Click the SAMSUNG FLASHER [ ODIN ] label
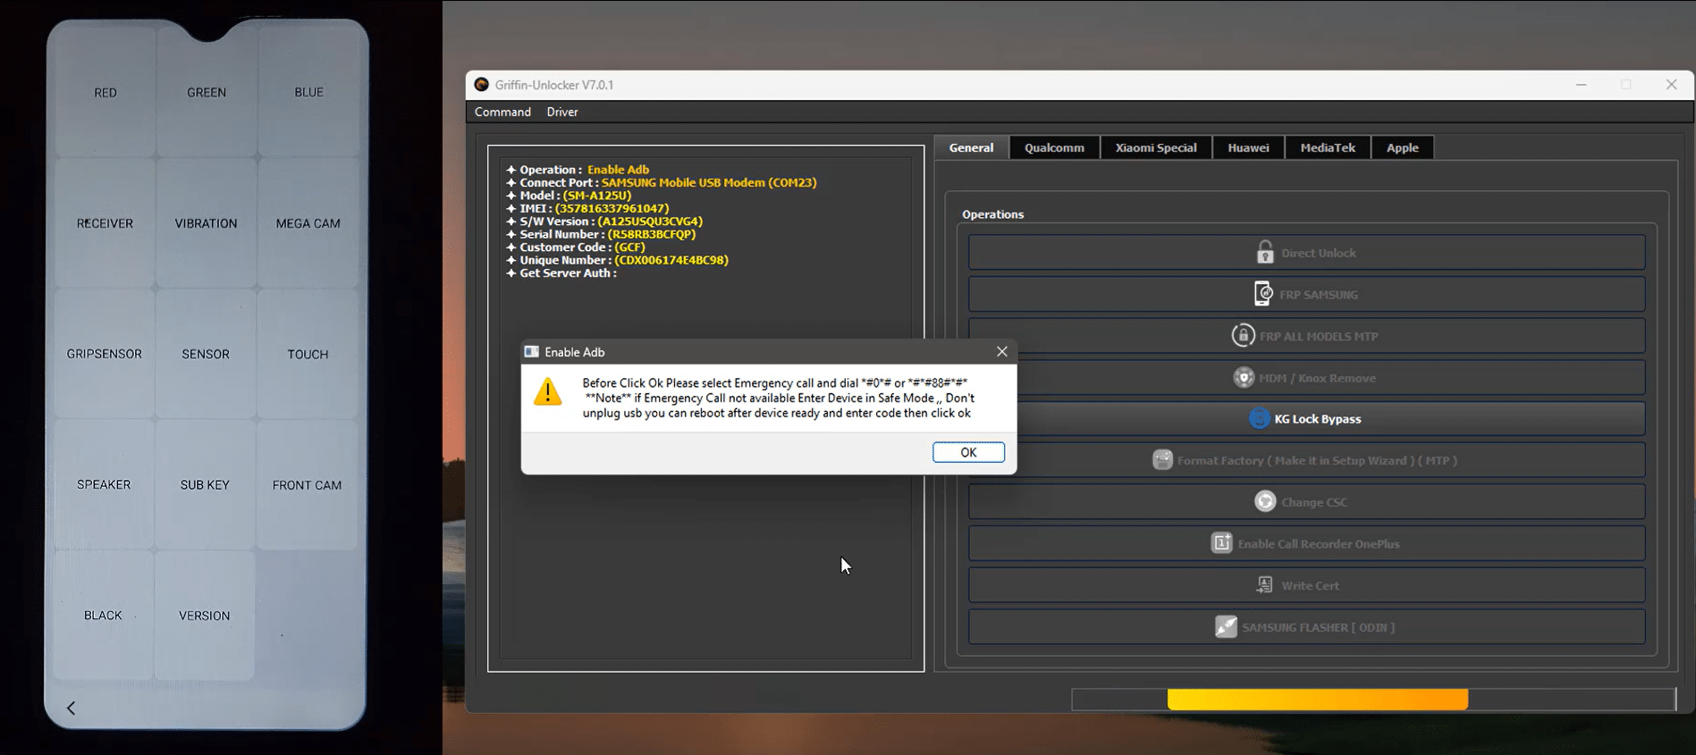1696x755 pixels. point(1318,627)
